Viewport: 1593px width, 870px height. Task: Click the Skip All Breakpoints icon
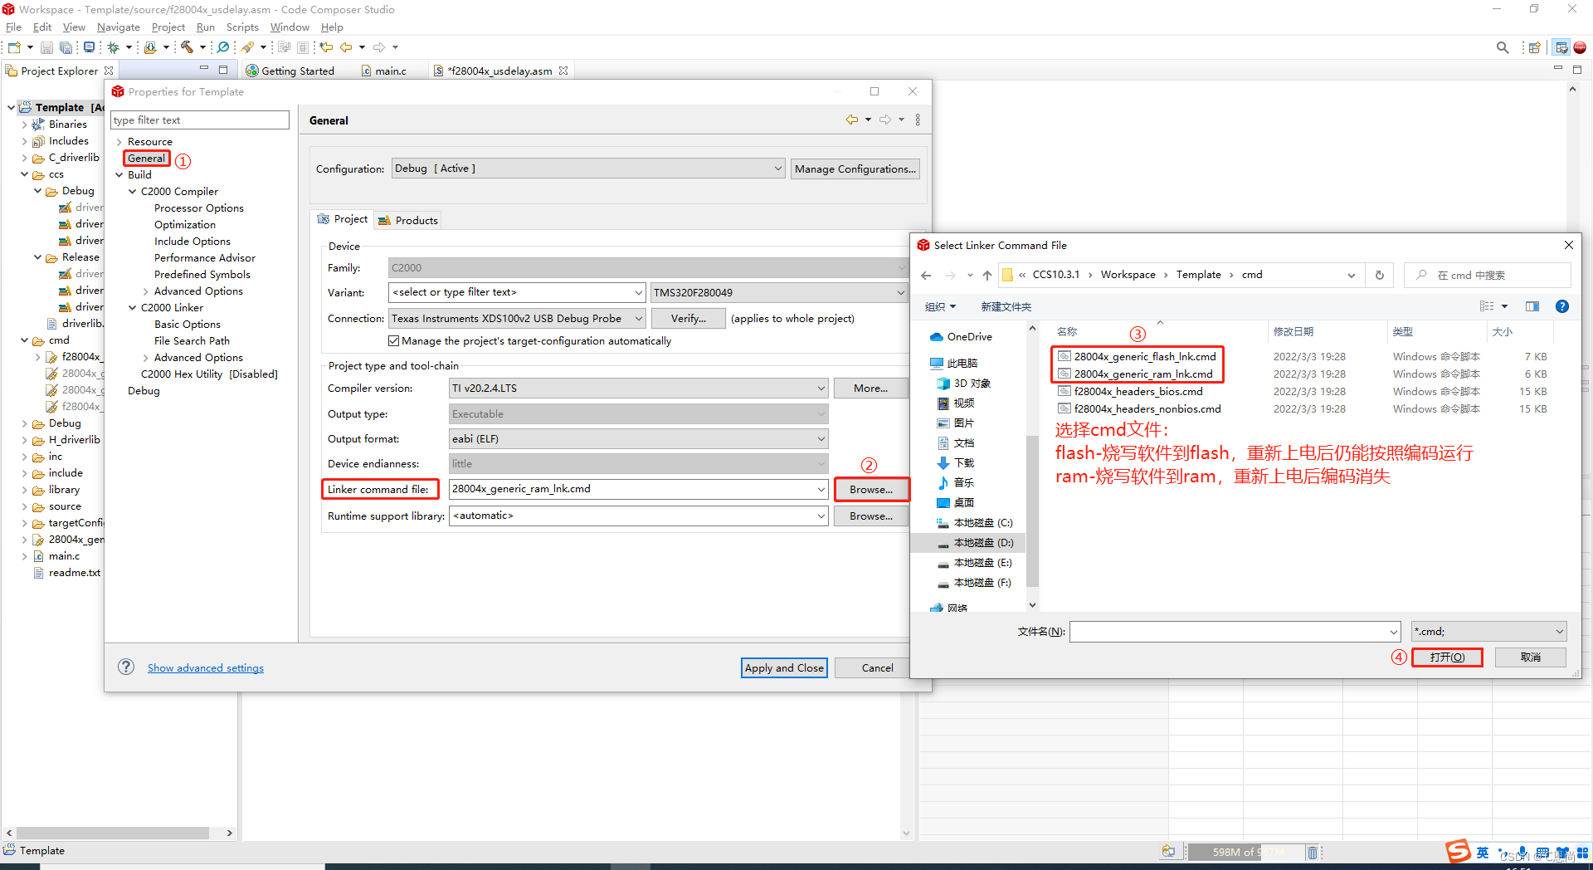(x=223, y=47)
